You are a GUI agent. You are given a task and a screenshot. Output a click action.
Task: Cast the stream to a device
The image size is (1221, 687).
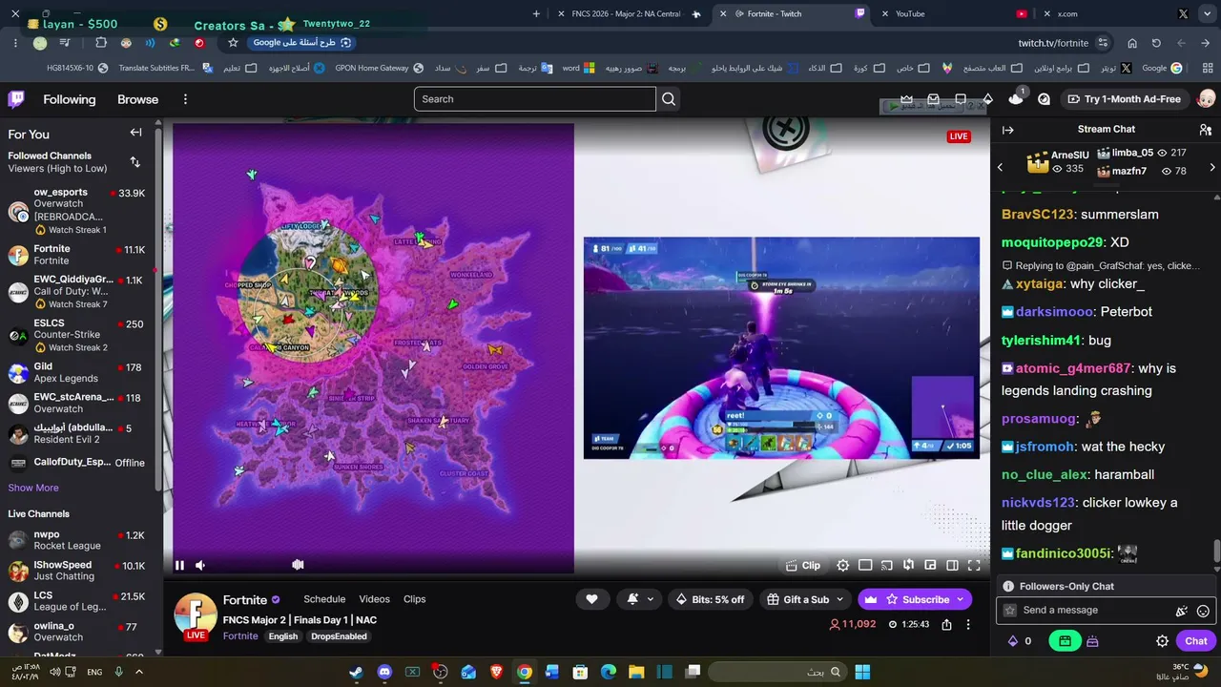coord(887,565)
